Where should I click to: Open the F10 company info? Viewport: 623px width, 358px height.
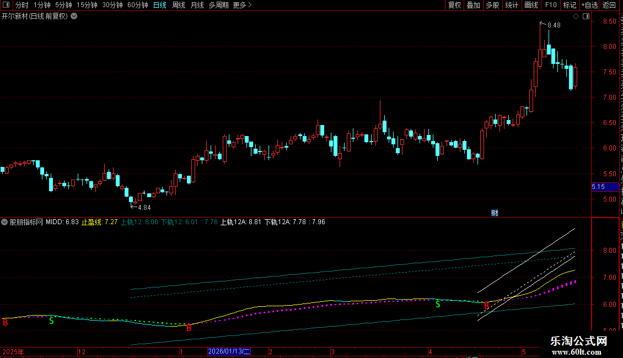[x=551, y=5]
